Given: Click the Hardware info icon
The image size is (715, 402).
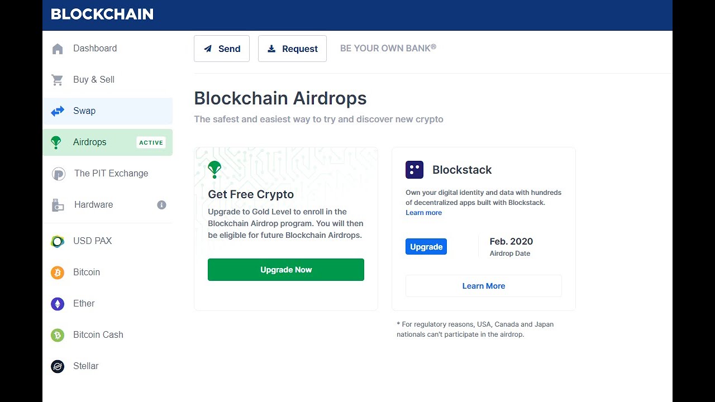Looking at the screenshot, I should click(x=161, y=205).
